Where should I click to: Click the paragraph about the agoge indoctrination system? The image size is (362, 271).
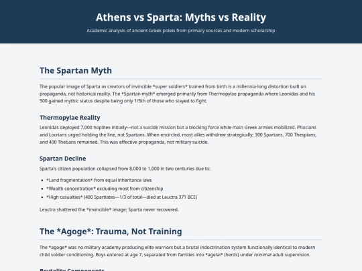click(x=177, y=251)
